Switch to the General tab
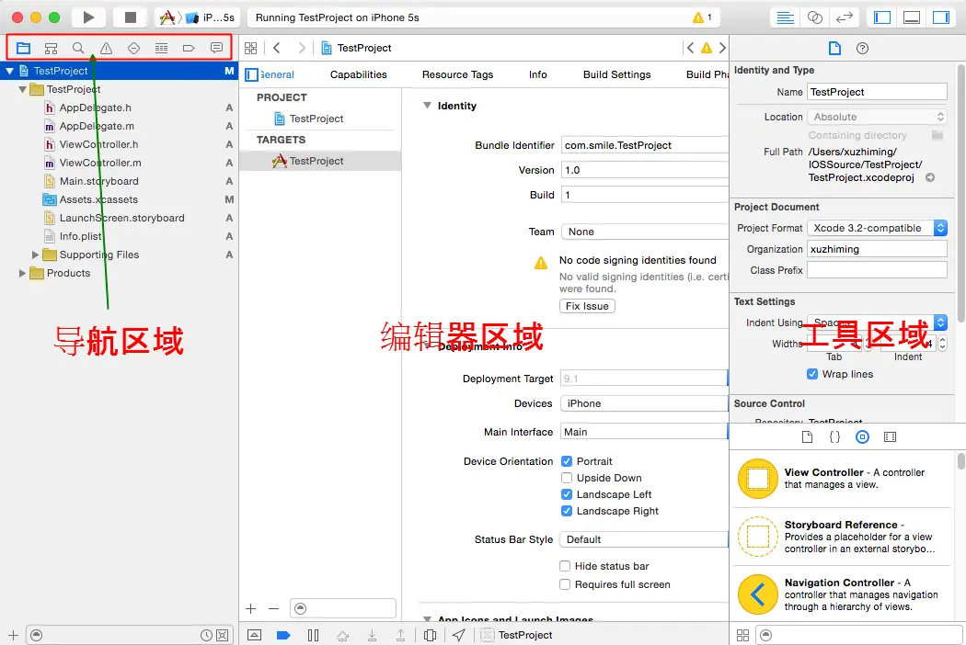 277,74
